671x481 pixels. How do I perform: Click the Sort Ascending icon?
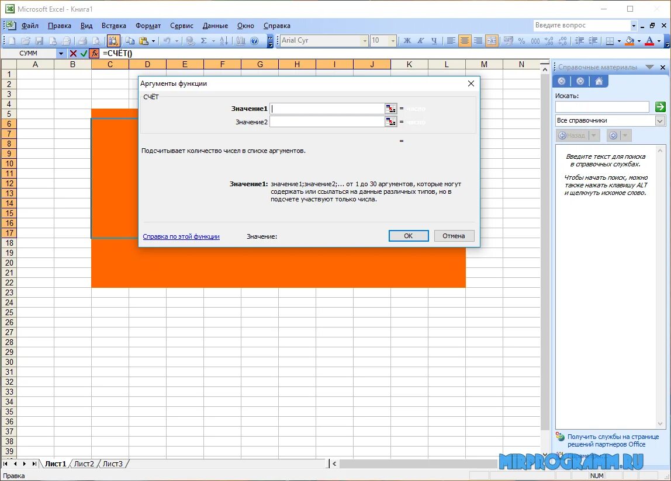224,40
